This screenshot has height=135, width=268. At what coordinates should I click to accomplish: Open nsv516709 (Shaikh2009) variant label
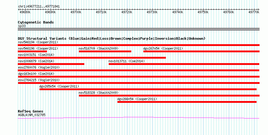pyautogui.click(x=98, y=48)
